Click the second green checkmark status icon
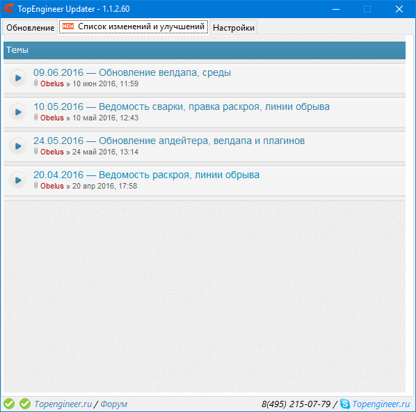Viewport: 416px width, 412px height. 25,404
